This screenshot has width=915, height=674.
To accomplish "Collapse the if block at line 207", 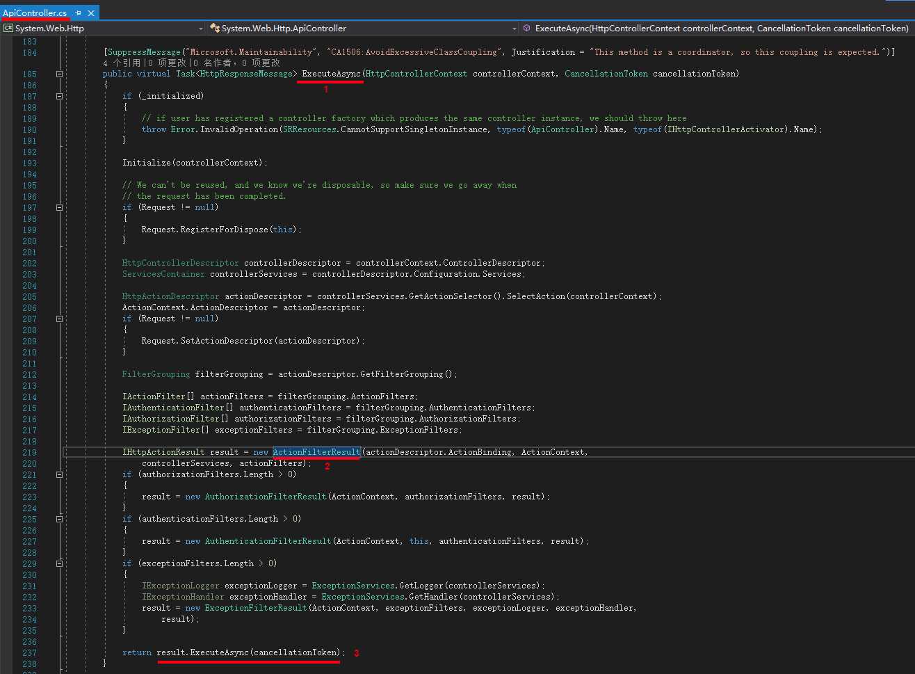I will [59, 319].
